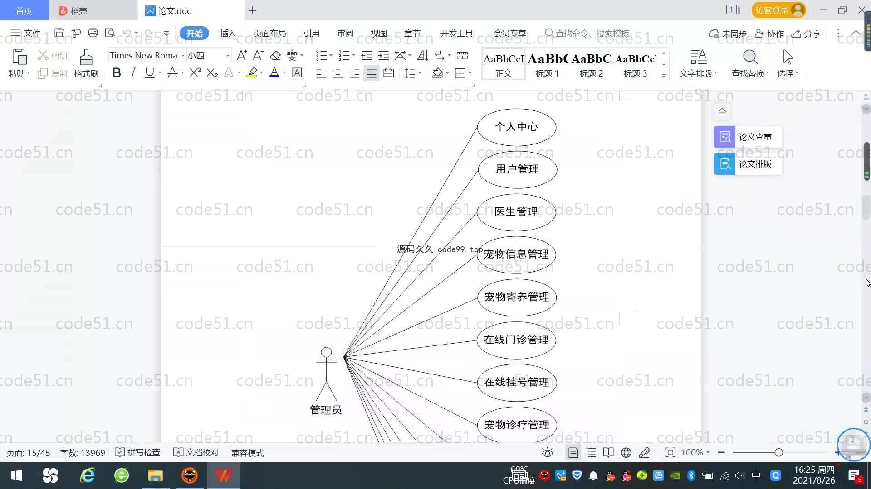Apply yellow text highlight color

(x=252, y=72)
